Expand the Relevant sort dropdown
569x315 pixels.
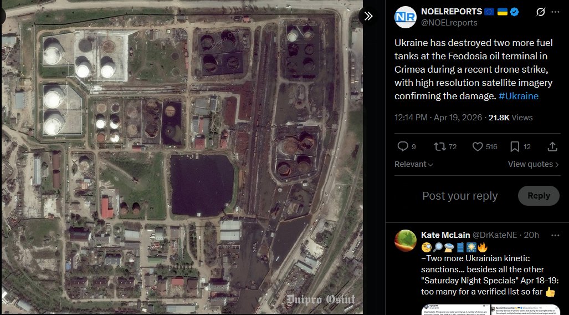(414, 164)
